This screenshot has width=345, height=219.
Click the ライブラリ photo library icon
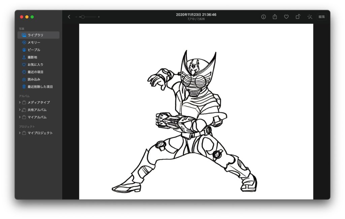click(x=24, y=35)
